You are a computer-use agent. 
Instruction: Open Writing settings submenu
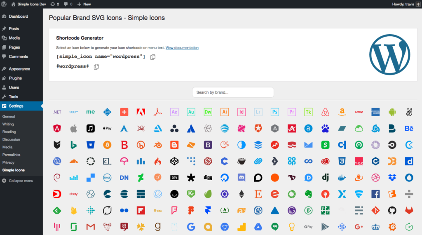pyautogui.click(x=8, y=124)
